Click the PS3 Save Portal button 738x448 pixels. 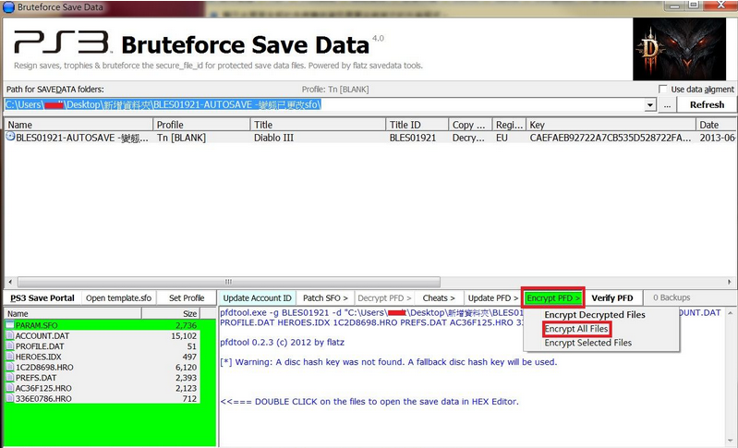(42, 297)
